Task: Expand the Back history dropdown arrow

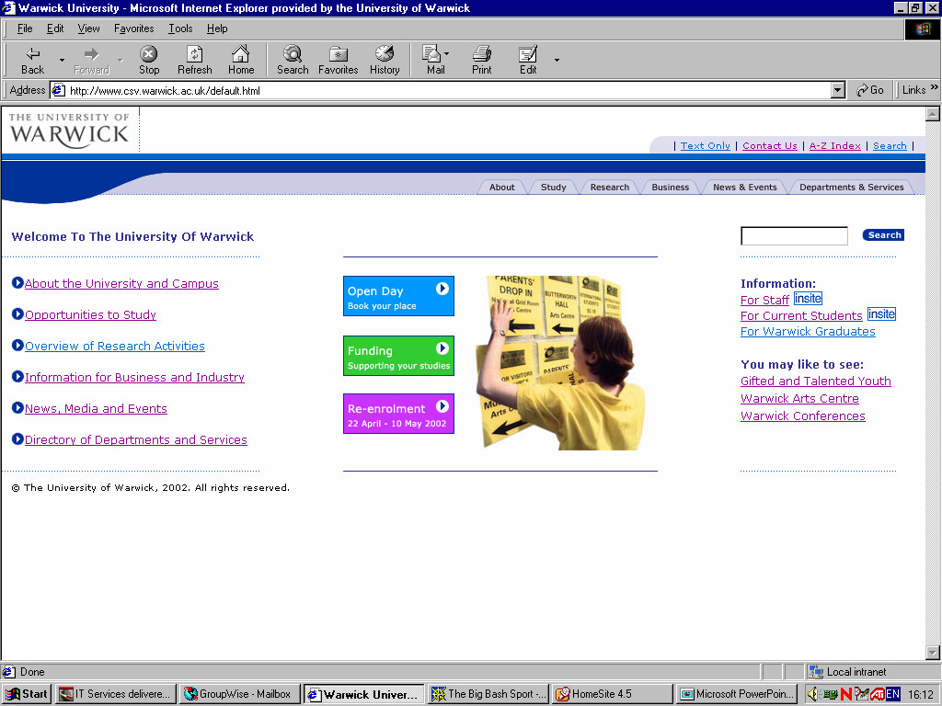Action: tap(63, 61)
